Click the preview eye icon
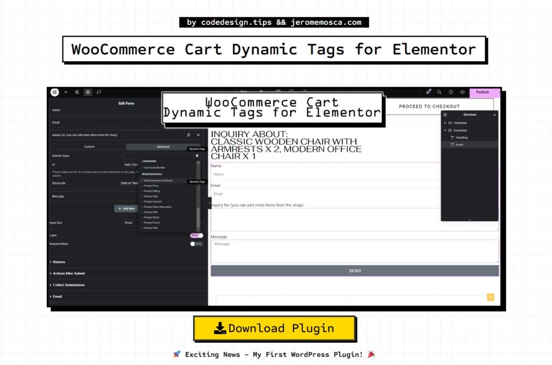This screenshot has width=552, height=365. click(x=462, y=92)
